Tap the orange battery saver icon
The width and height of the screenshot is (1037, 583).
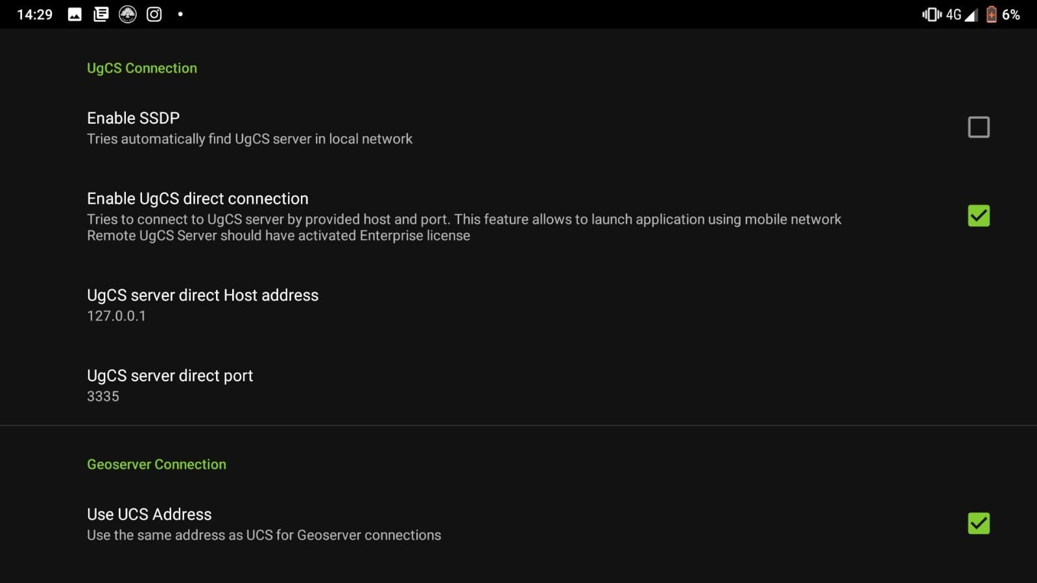991,14
